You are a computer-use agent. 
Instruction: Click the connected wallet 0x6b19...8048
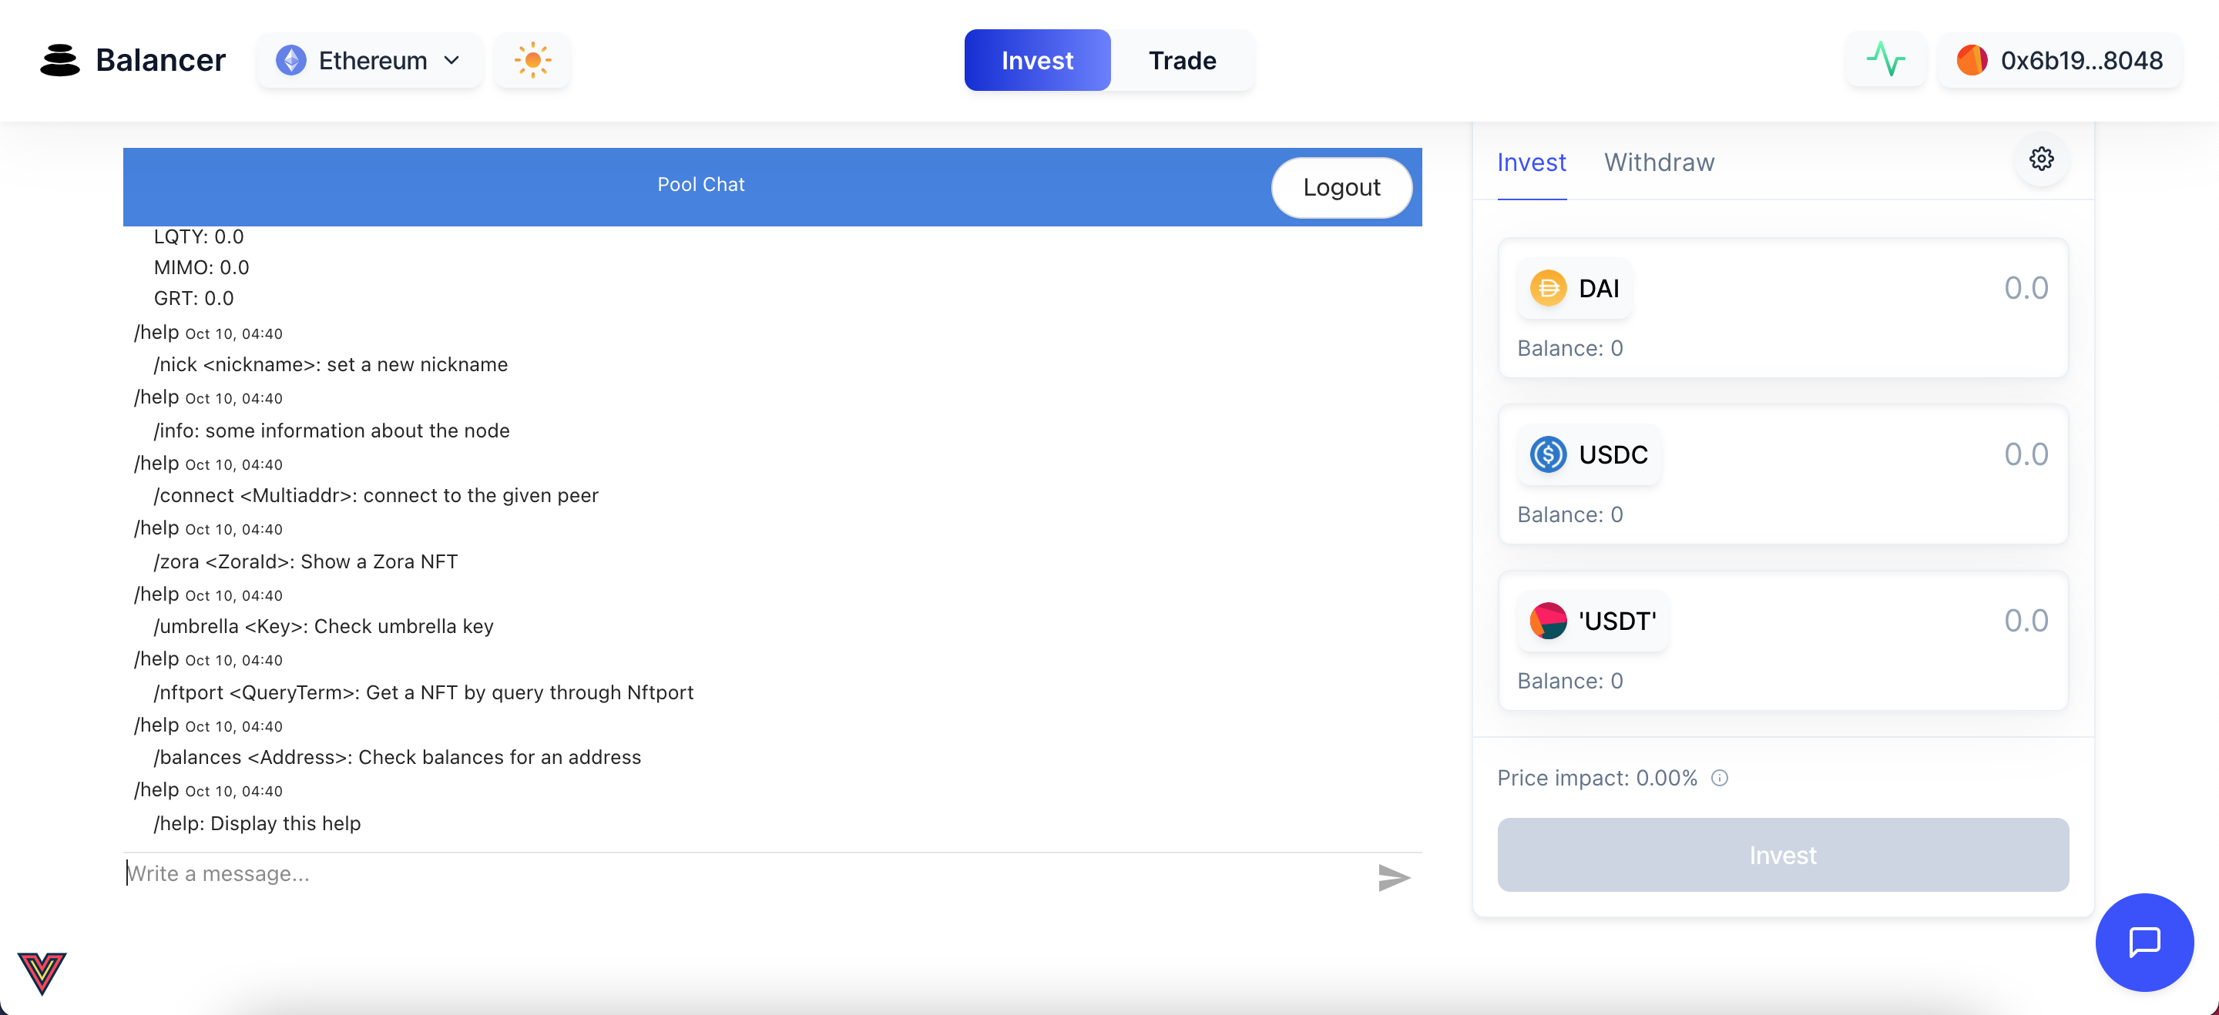click(x=2060, y=60)
